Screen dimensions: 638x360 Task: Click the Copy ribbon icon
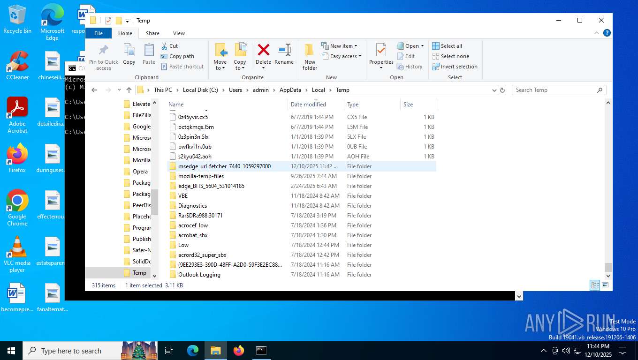point(129,54)
